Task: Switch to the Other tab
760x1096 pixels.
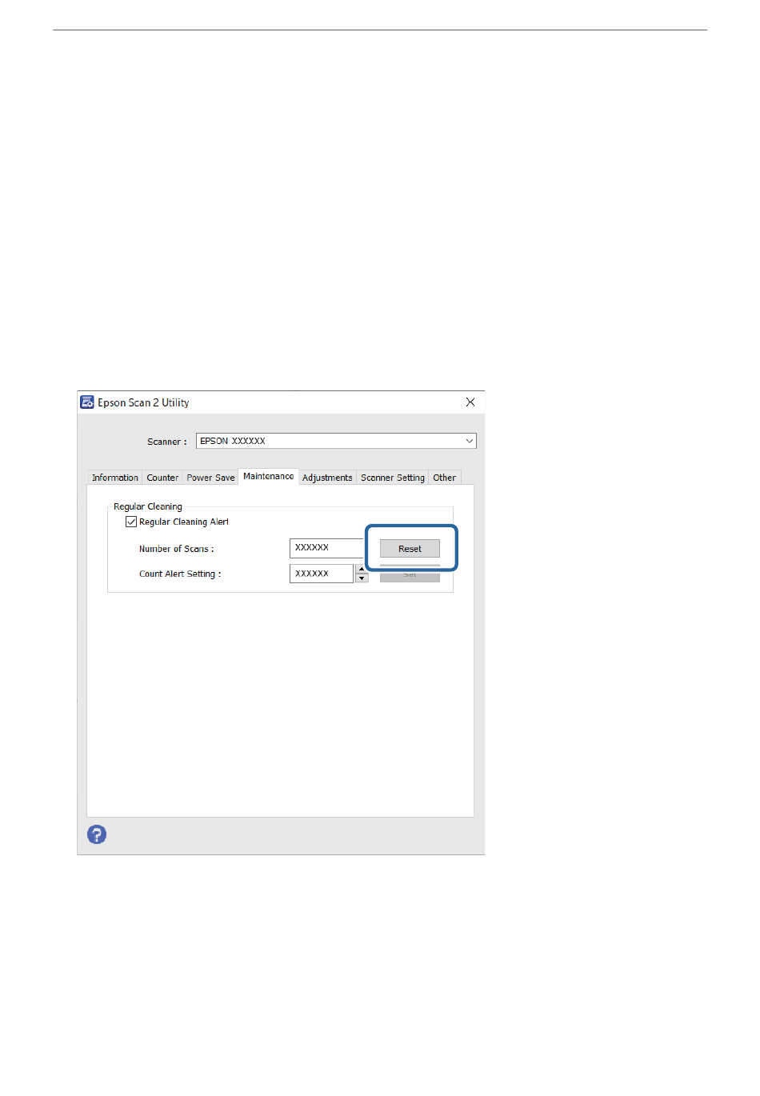Action: click(444, 478)
